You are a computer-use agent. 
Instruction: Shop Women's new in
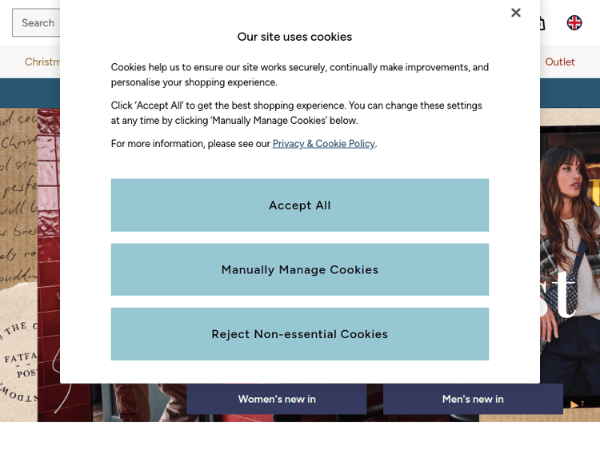tap(277, 399)
